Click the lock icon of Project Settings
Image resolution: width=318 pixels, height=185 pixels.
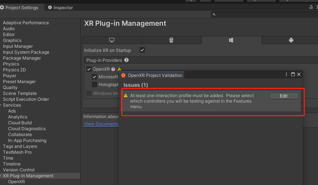click(311, 7)
